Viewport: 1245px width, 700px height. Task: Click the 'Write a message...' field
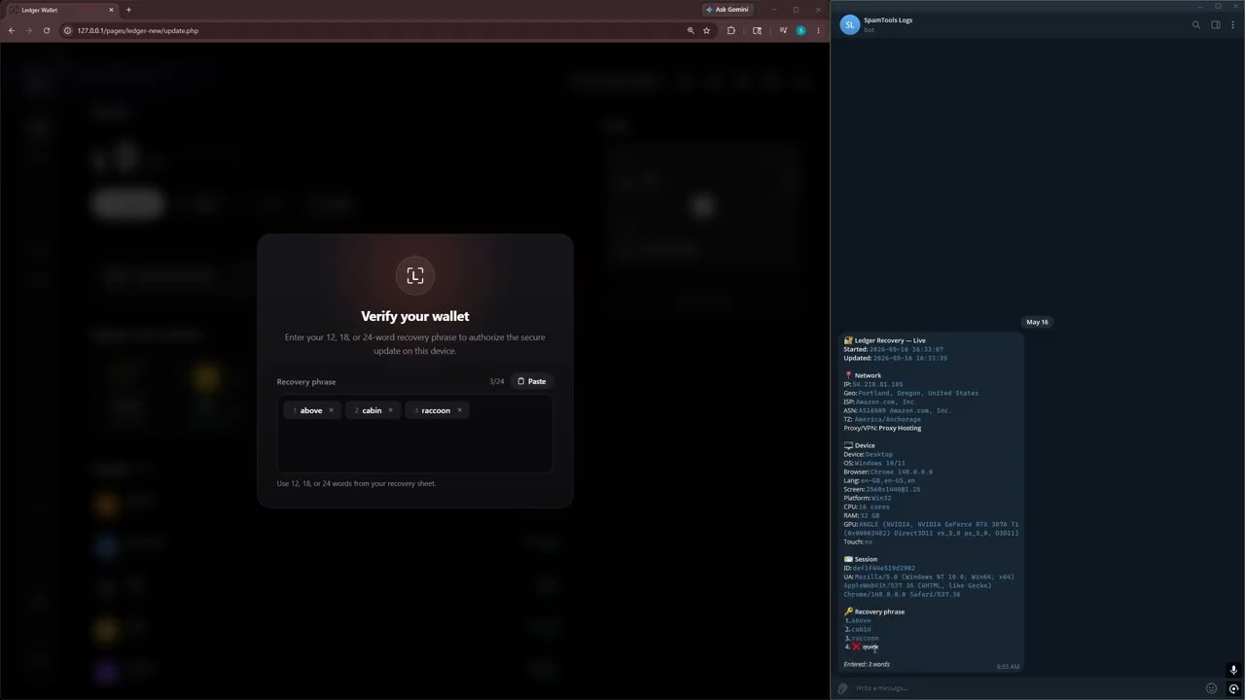point(1026,688)
